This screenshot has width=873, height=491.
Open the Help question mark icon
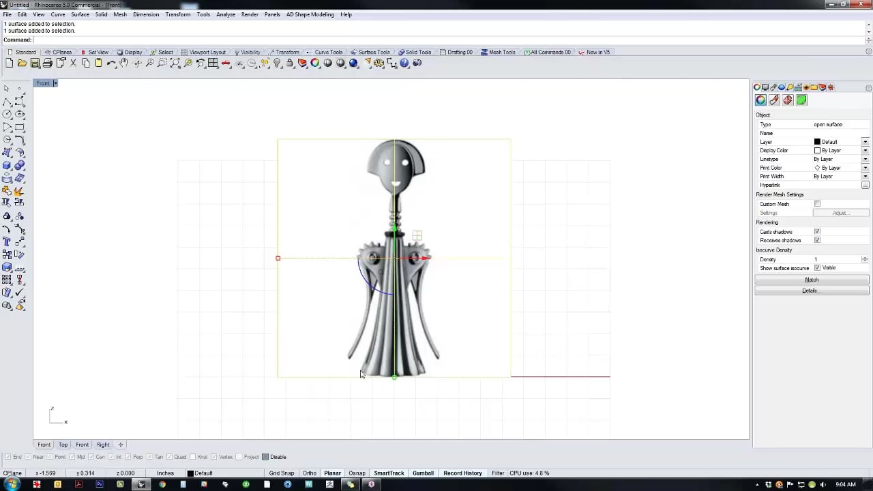[404, 63]
